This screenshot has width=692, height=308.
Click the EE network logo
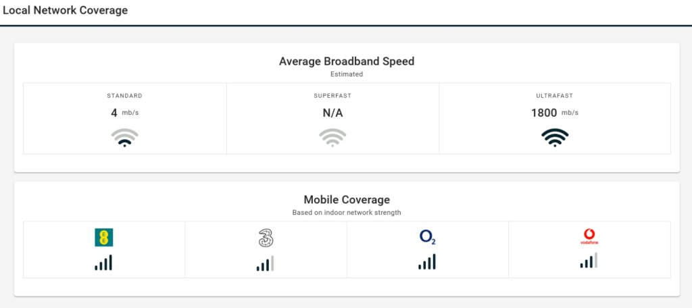coord(103,237)
